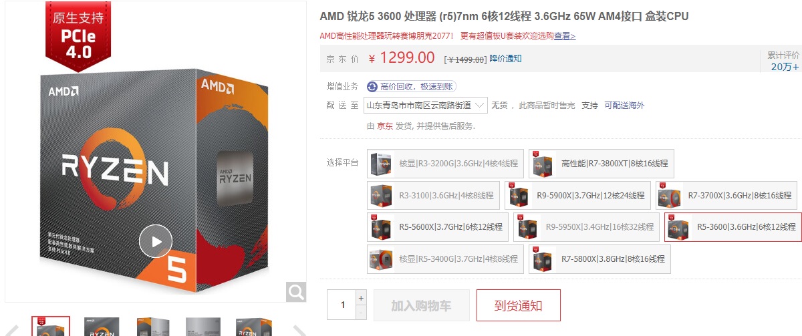Choose the R7-3800XT 8核16线程 option
Image resolution: width=802 pixels, height=336 pixels.
tap(601, 164)
